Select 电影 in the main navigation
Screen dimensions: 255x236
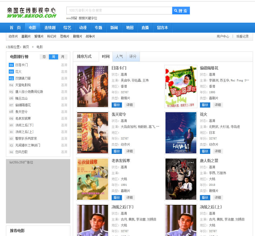32,28
